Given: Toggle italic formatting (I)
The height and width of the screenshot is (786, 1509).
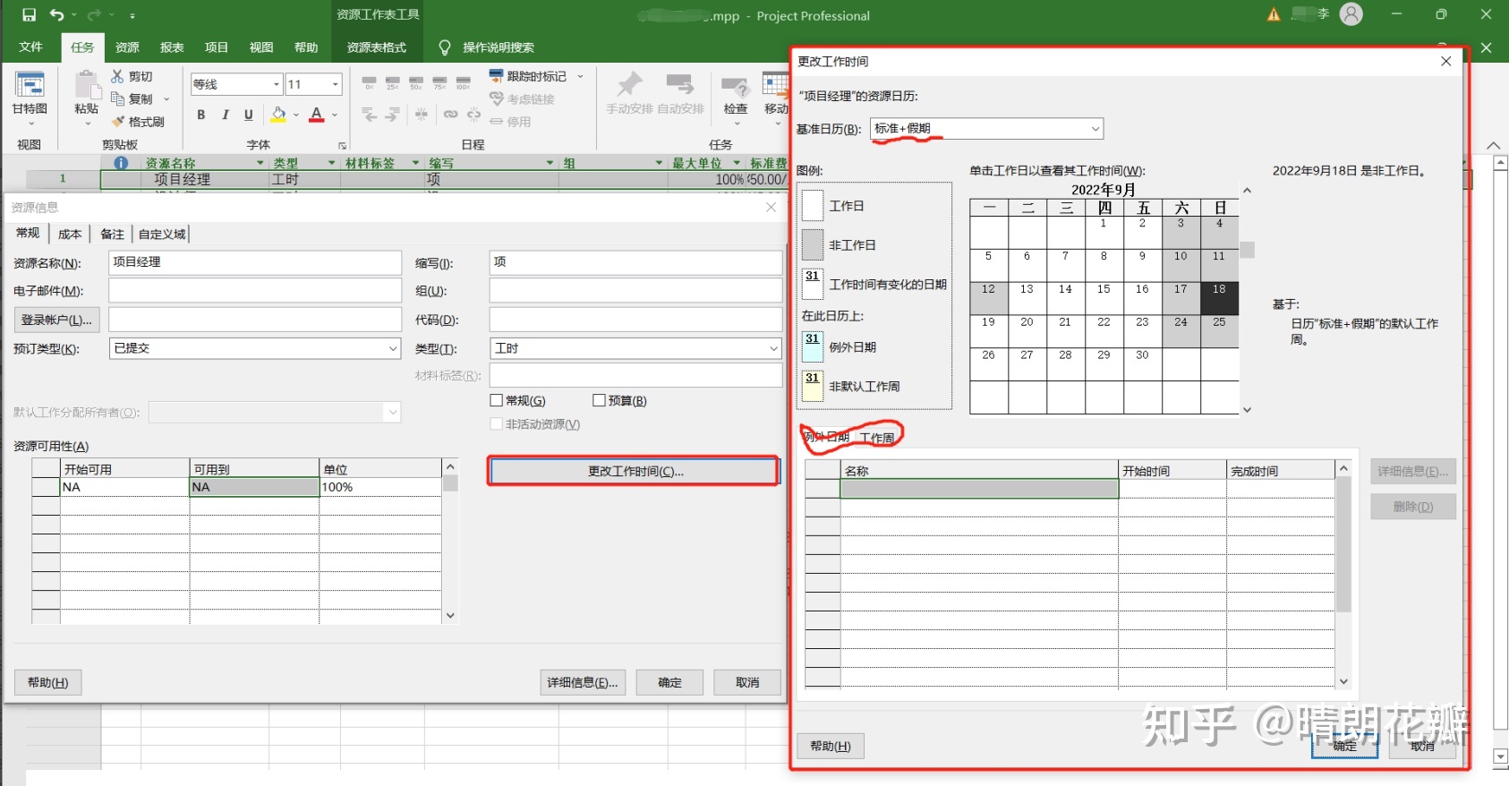Looking at the screenshot, I should pyautogui.click(x=225, y=115).
